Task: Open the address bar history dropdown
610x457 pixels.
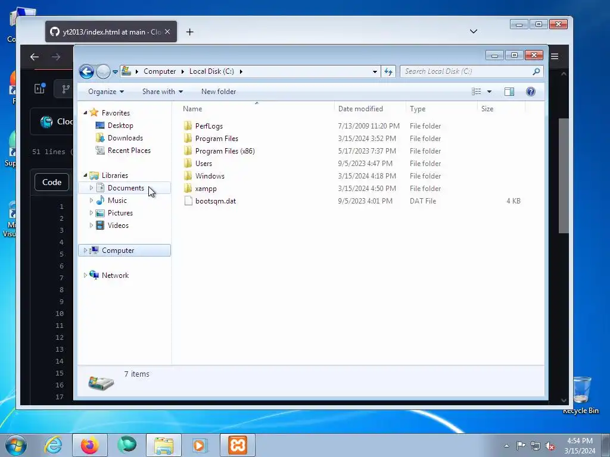Action: click(375, 72)
